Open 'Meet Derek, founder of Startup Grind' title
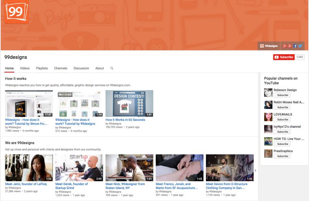 71,186
